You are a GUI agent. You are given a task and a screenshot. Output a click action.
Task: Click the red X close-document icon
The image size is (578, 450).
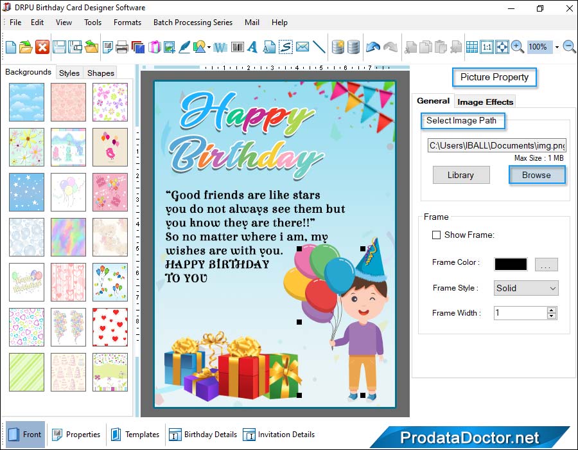[x=42, y=47]
